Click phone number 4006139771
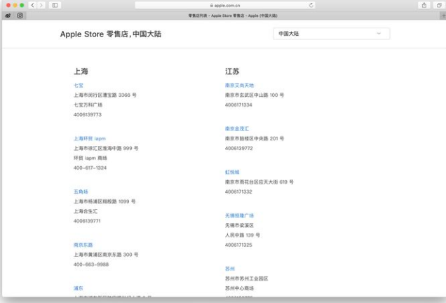Image resolution: width=446 pixels, height=303 pixels. point(87,221)
